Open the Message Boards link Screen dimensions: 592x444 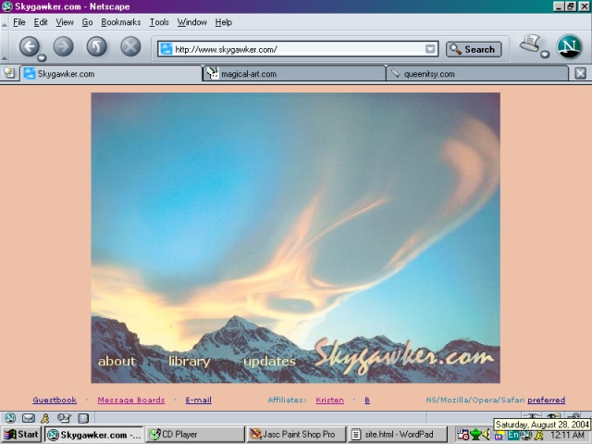click(x=131, y=400)
